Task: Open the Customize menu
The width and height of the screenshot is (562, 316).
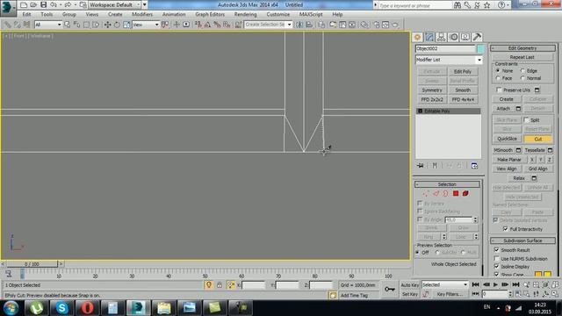Action: coord(278,14)
